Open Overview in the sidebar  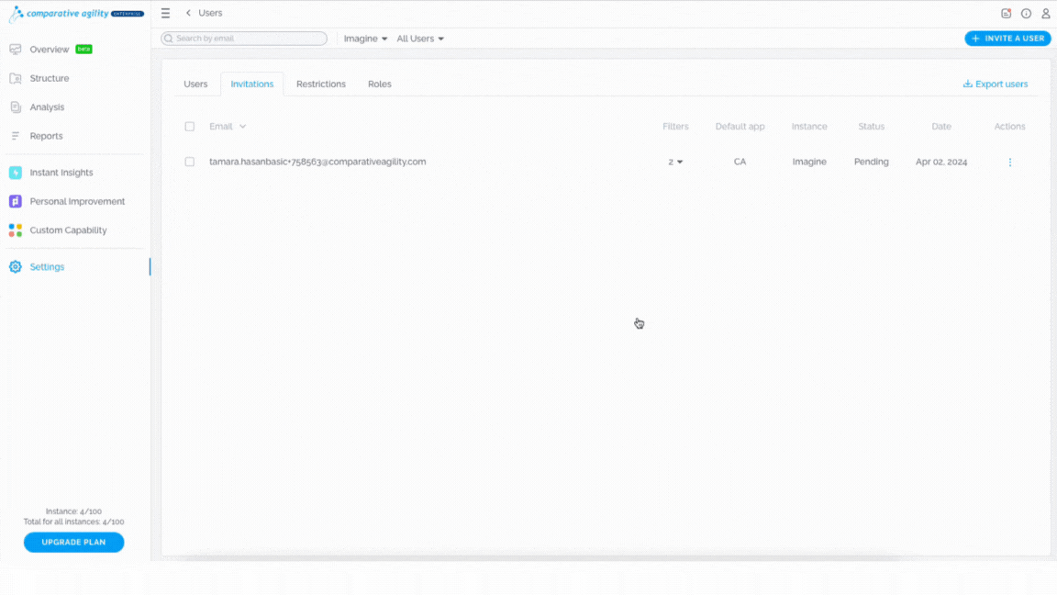point(50,50)
